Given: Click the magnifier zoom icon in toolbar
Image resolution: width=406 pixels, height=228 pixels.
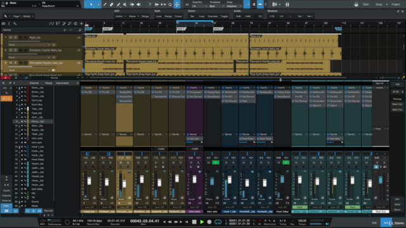Looking at the screenshot, I should (x=170, y=4).
